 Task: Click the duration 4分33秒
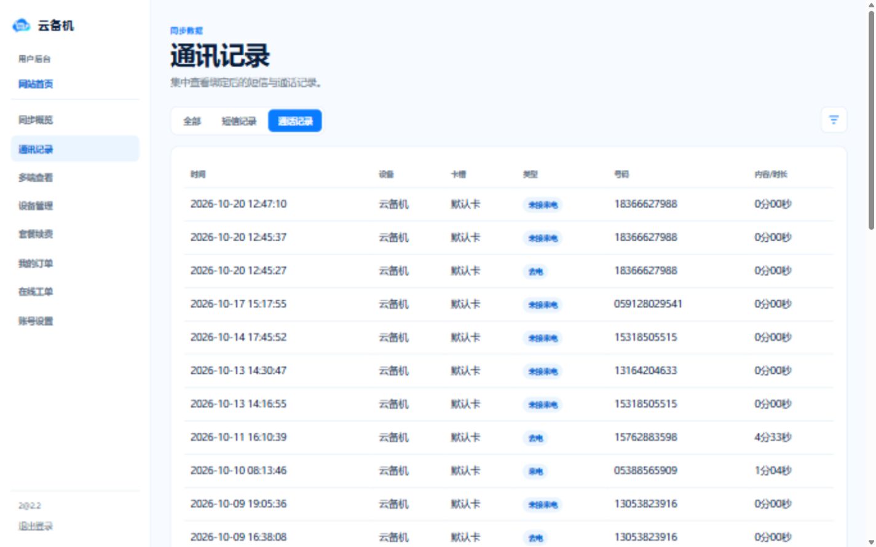click(773, 437)
